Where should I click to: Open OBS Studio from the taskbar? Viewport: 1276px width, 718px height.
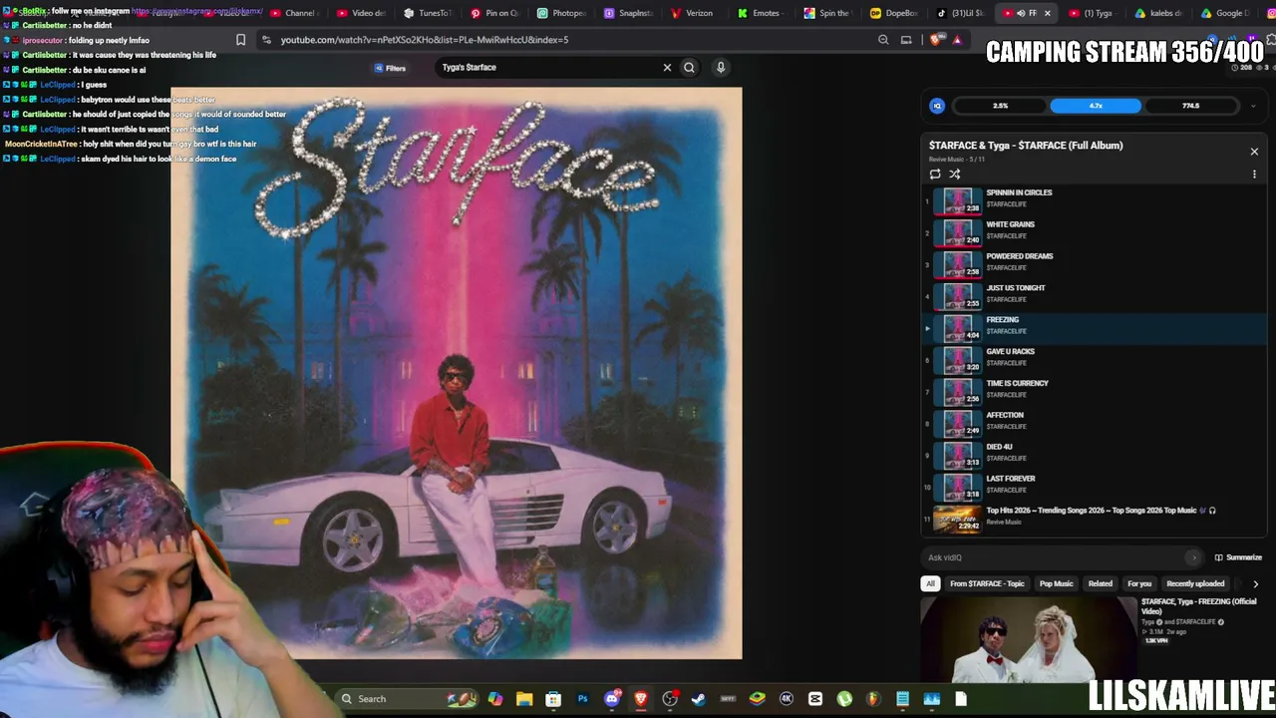click(670, 699)
